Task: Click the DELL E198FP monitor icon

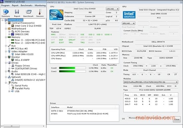Action: (x=13, y=60)
